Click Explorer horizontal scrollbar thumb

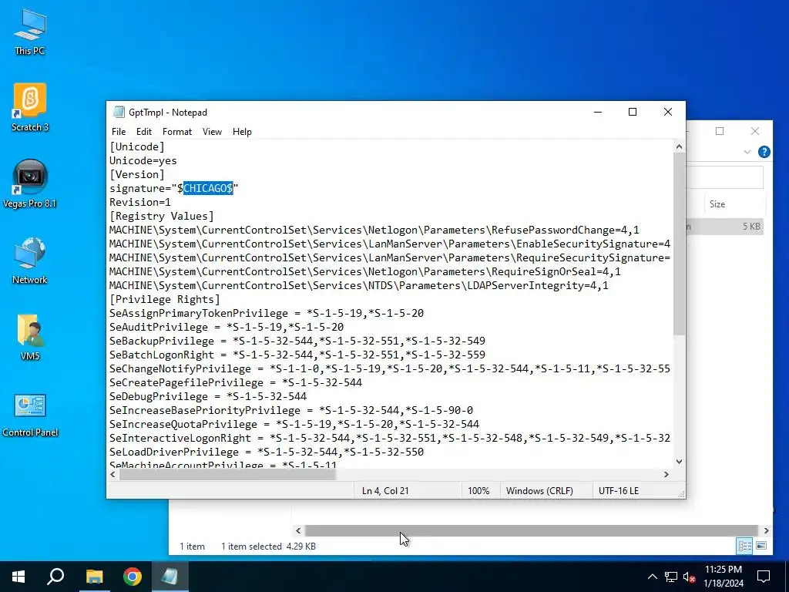[532, 530]
